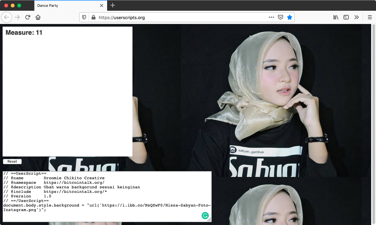This screenshot has height=225, width=376.
Task: Toggle the sidebar view
Action: [x=346, y=17]
